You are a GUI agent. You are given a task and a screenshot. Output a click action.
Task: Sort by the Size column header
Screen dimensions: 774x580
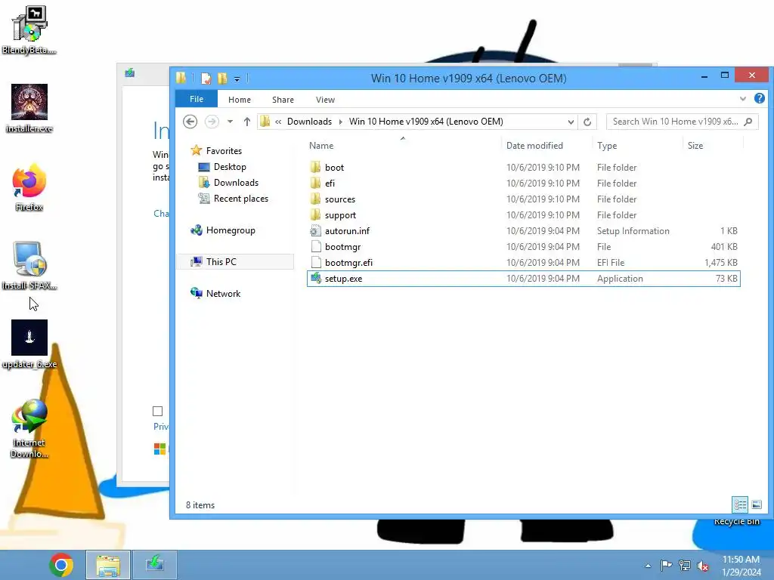(x=695, y=146)
